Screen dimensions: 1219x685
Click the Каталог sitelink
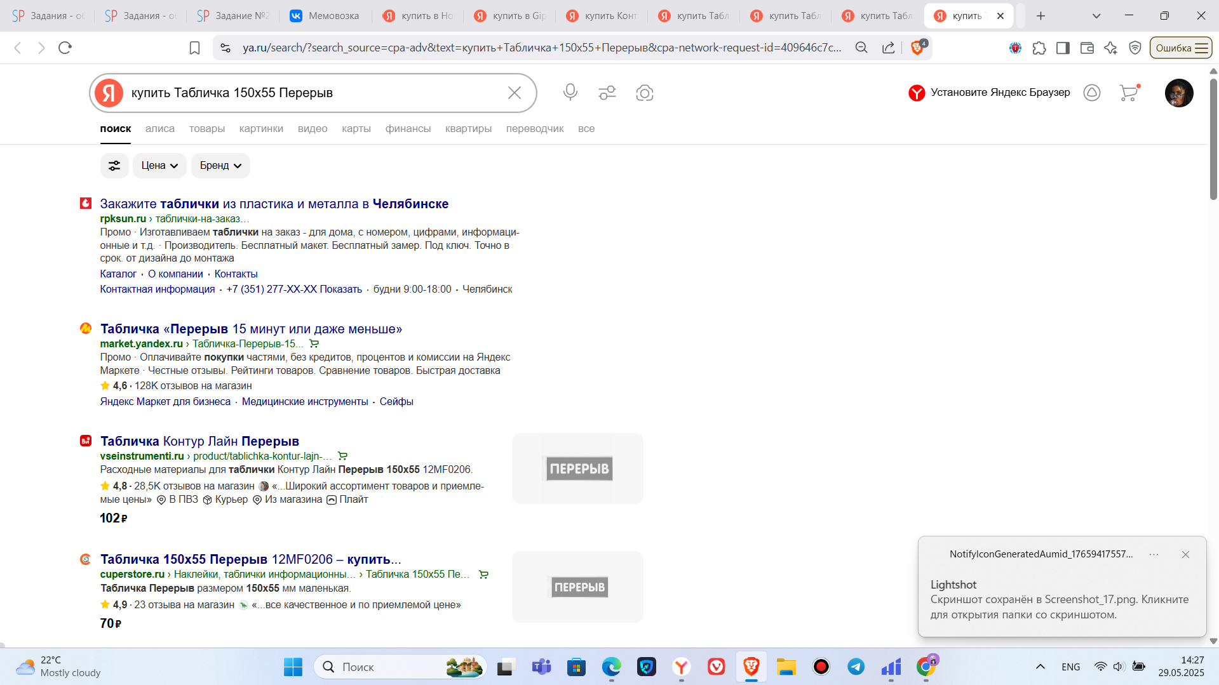pyautogui.click(x=118, y=274)
